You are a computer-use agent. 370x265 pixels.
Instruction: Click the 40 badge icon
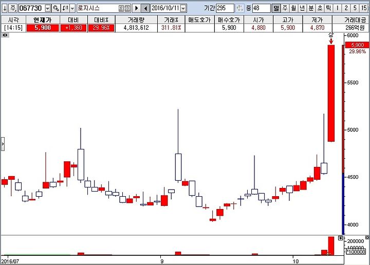127,9
